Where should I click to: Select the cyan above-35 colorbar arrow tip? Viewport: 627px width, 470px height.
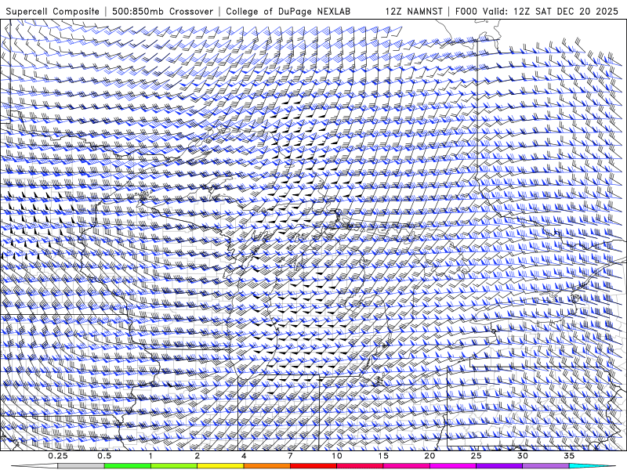pos(593,466)
